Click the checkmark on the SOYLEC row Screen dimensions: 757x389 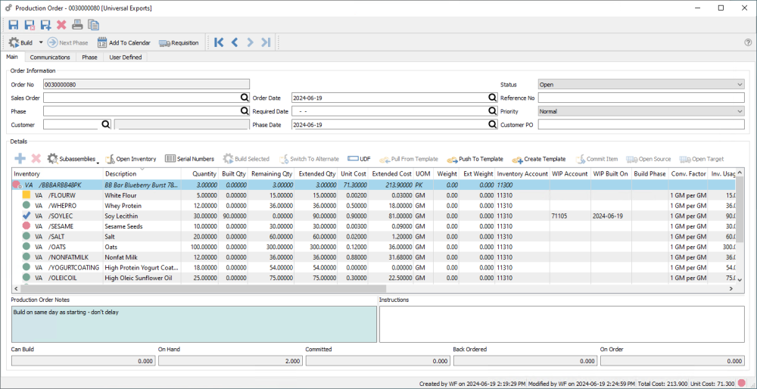click(26, 215)
